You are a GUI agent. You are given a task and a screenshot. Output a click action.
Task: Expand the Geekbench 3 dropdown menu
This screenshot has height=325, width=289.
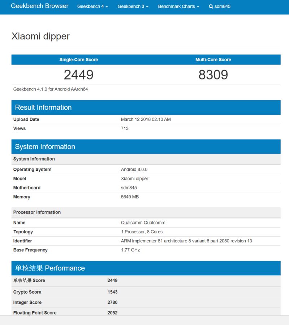click(x=133, y=6)
